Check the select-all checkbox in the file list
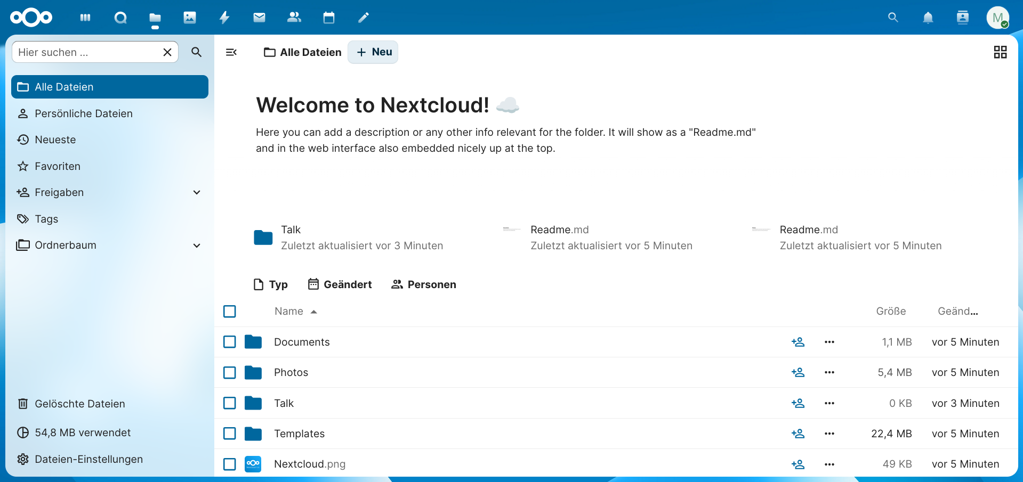The image size is (1023, 482). 229,311
